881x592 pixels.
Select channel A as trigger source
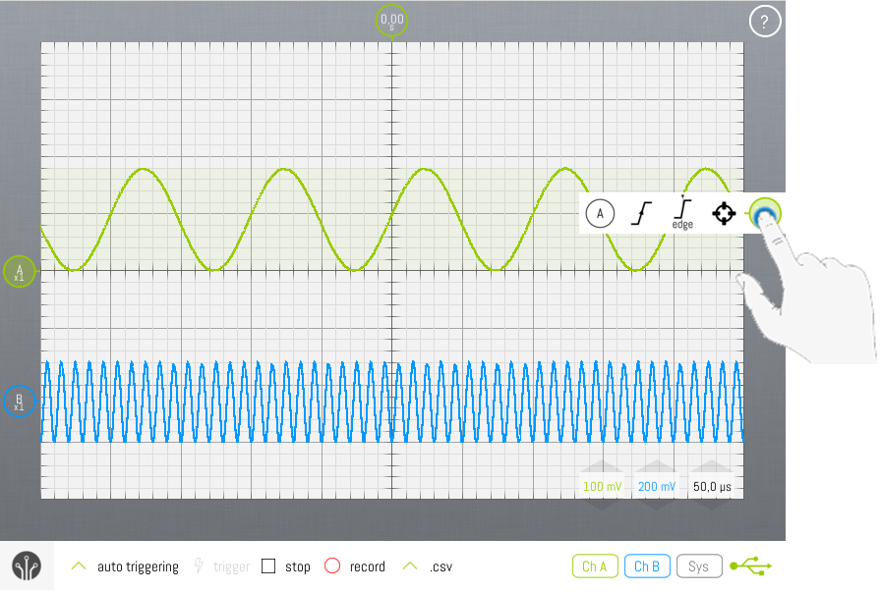pyautogui.click(x=599, y=212)
